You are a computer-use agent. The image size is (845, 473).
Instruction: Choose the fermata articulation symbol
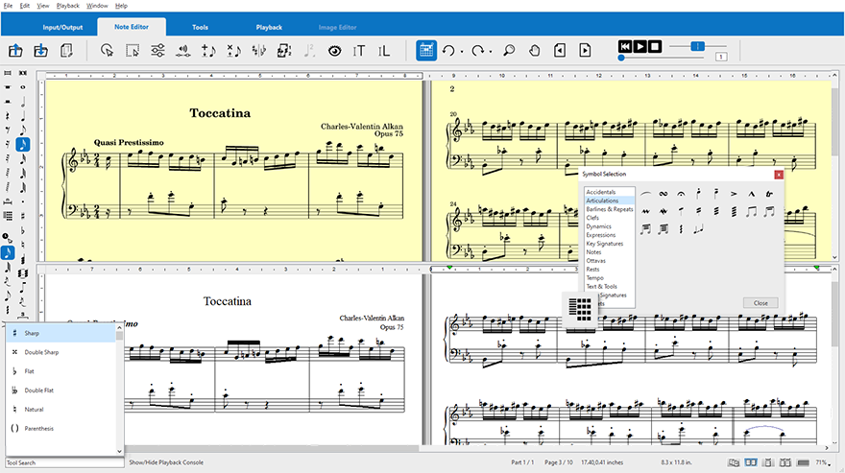click(681, 194)
